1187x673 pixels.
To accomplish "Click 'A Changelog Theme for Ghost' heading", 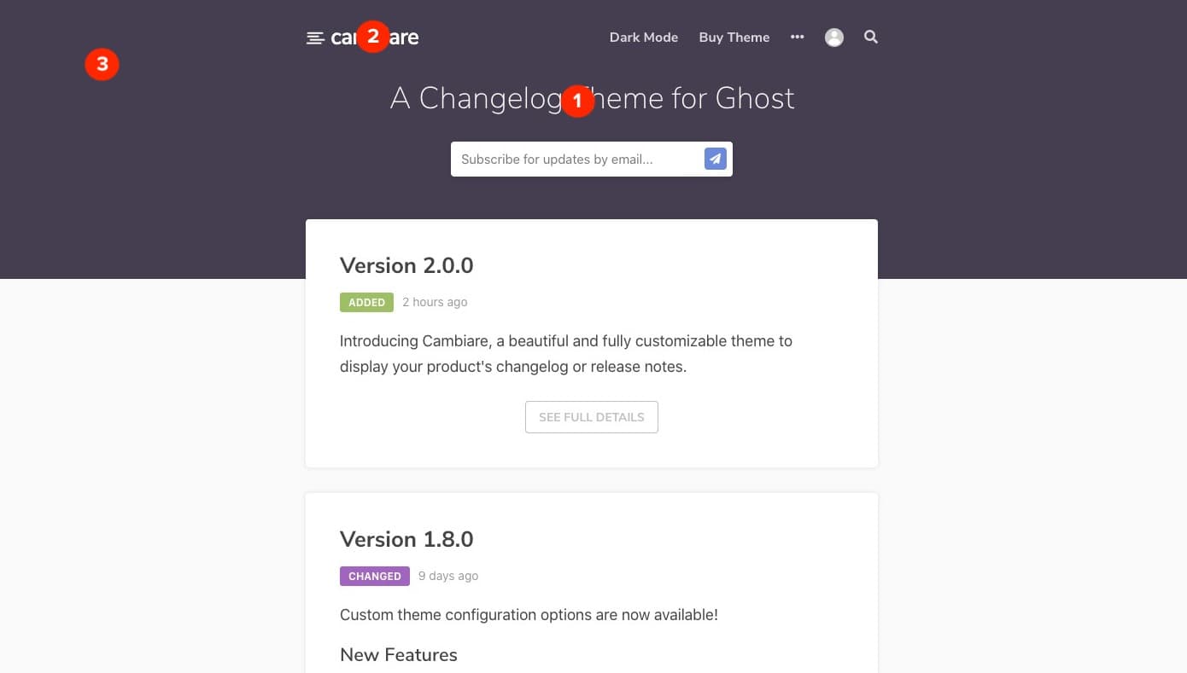I will (592, 98).
